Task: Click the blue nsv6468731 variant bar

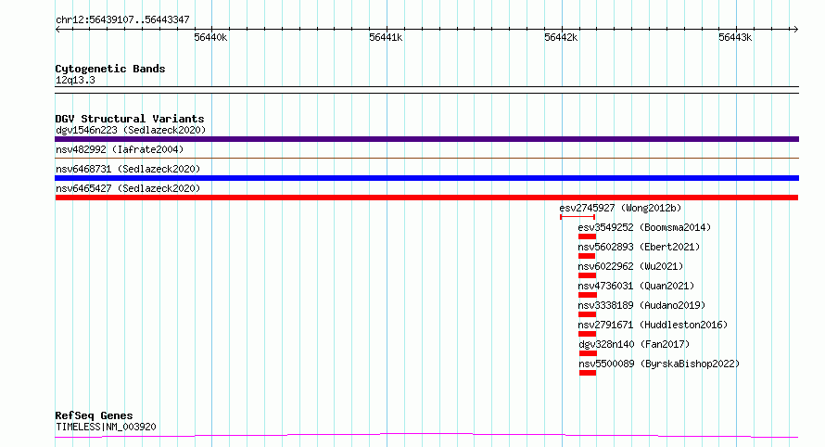Action: [426, 178]
